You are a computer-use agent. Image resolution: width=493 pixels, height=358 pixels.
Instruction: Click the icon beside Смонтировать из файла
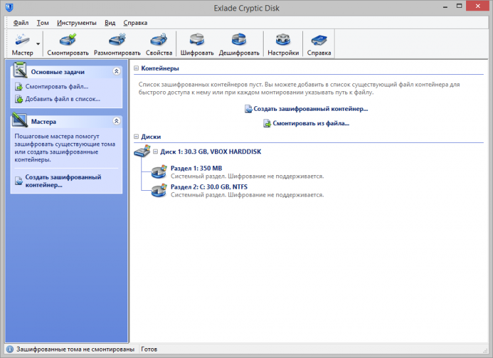[268, 123]
